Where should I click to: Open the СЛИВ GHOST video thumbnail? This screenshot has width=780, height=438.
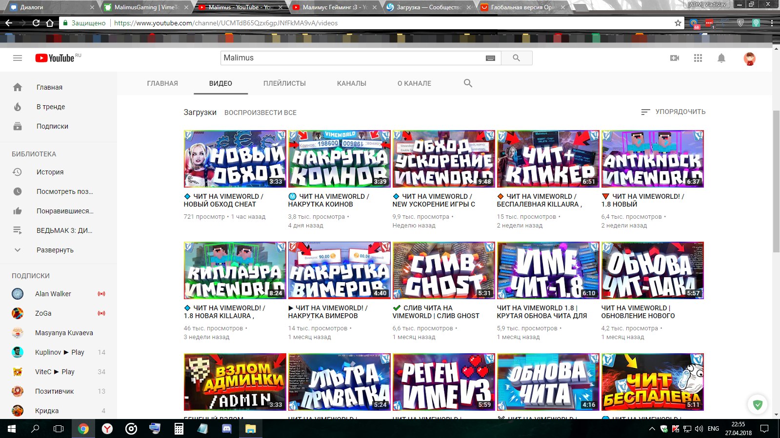coord(443,270)
